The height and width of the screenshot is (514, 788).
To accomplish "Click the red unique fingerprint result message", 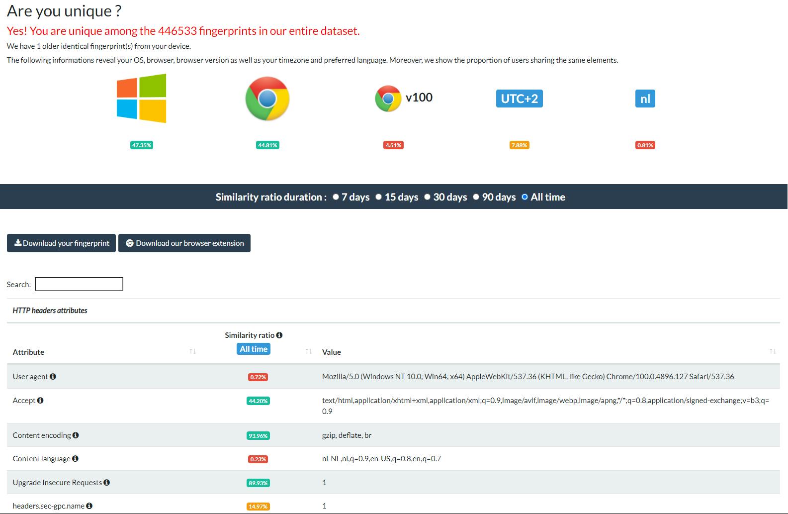I will pyautogui.click(x=183, y=31).
